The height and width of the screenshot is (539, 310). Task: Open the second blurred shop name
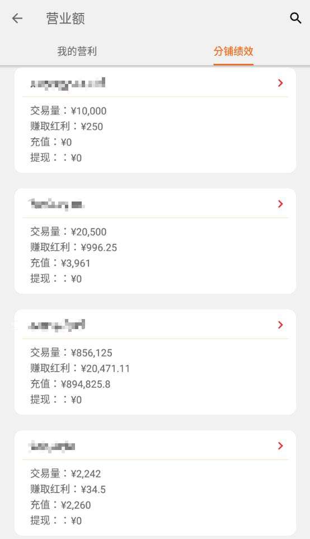(x=57, y=204)
